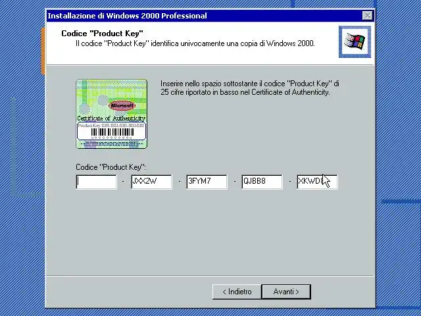Select the field containing QJBB8
Screen dimensions: 421x316
point(262,182)
